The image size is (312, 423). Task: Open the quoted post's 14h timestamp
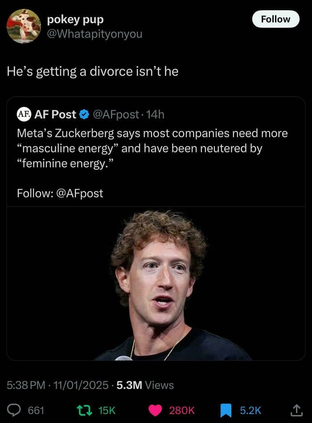[156, 115]
